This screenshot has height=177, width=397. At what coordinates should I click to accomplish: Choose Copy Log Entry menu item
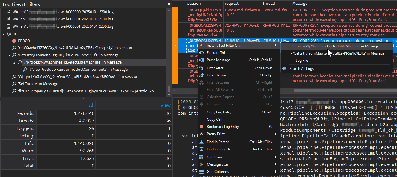tap(239, 112)
